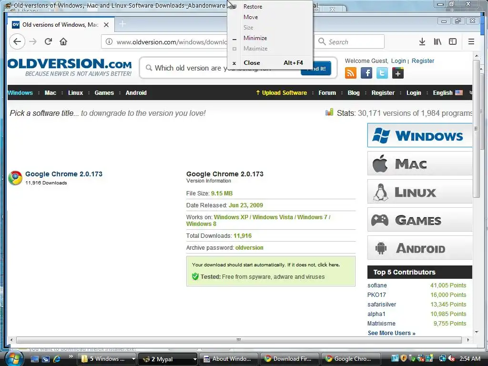Click the Register link beside Welcome Guest

click(423, 61)
